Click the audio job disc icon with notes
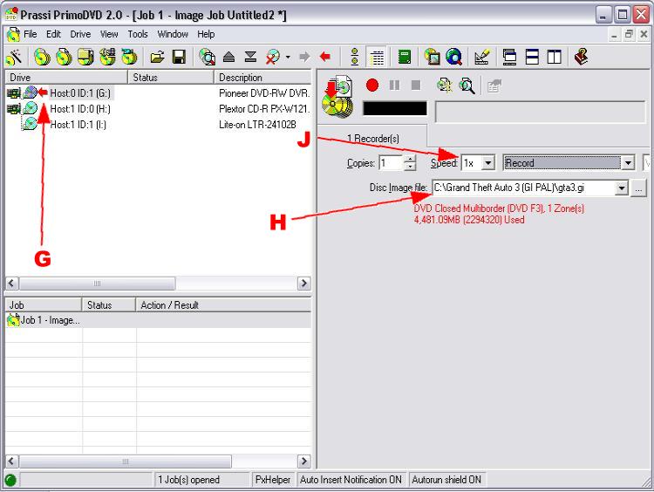Screen dimensions: 654x492 pyautogui.click(x=107, y=57)
